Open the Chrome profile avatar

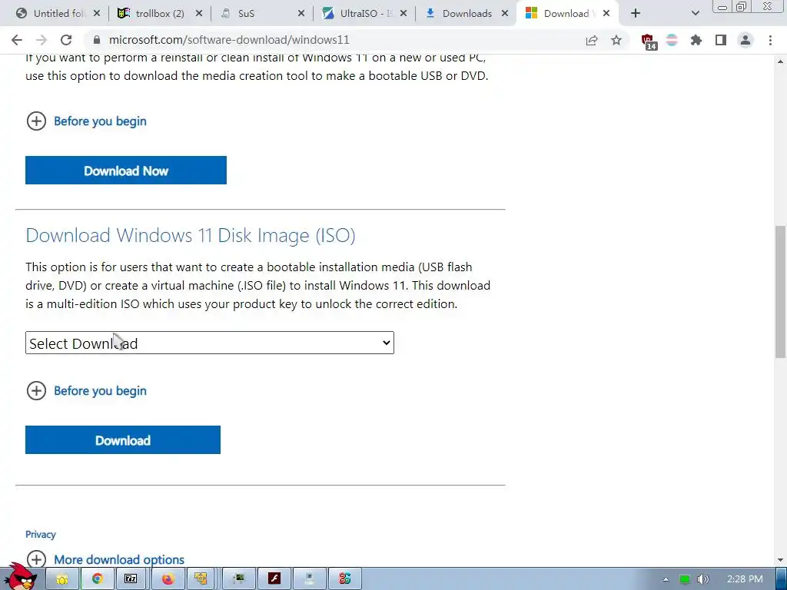pyautogui.click(x=745, y=40)
